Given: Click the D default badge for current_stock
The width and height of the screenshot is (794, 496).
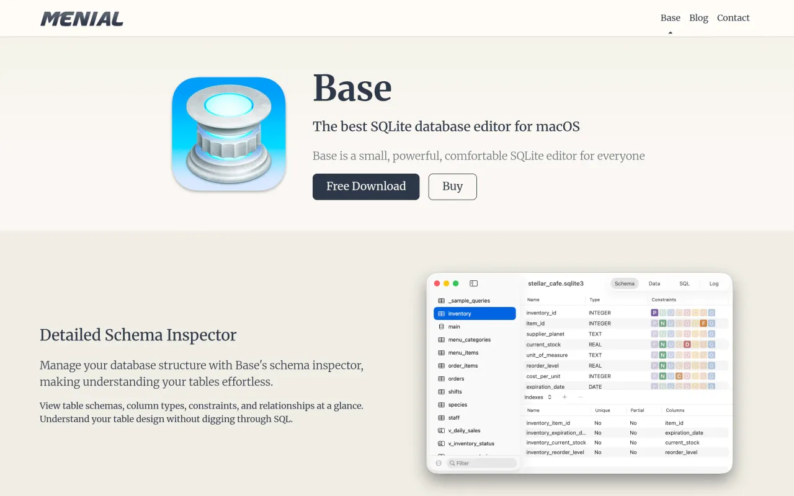Looking at the screenshot, I should click(x=687, y=345).
